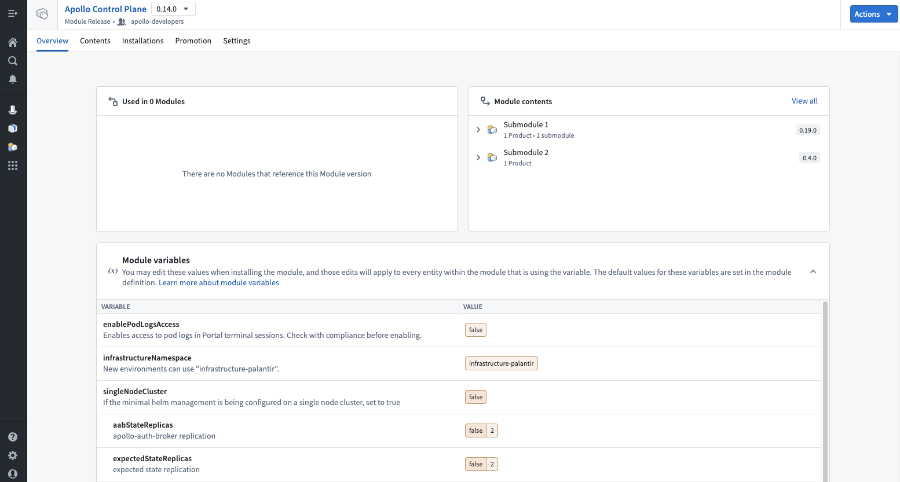The image size is (900, 482).
Task: Open the blue cube icon in the sidebar
Action: point(13,128)
